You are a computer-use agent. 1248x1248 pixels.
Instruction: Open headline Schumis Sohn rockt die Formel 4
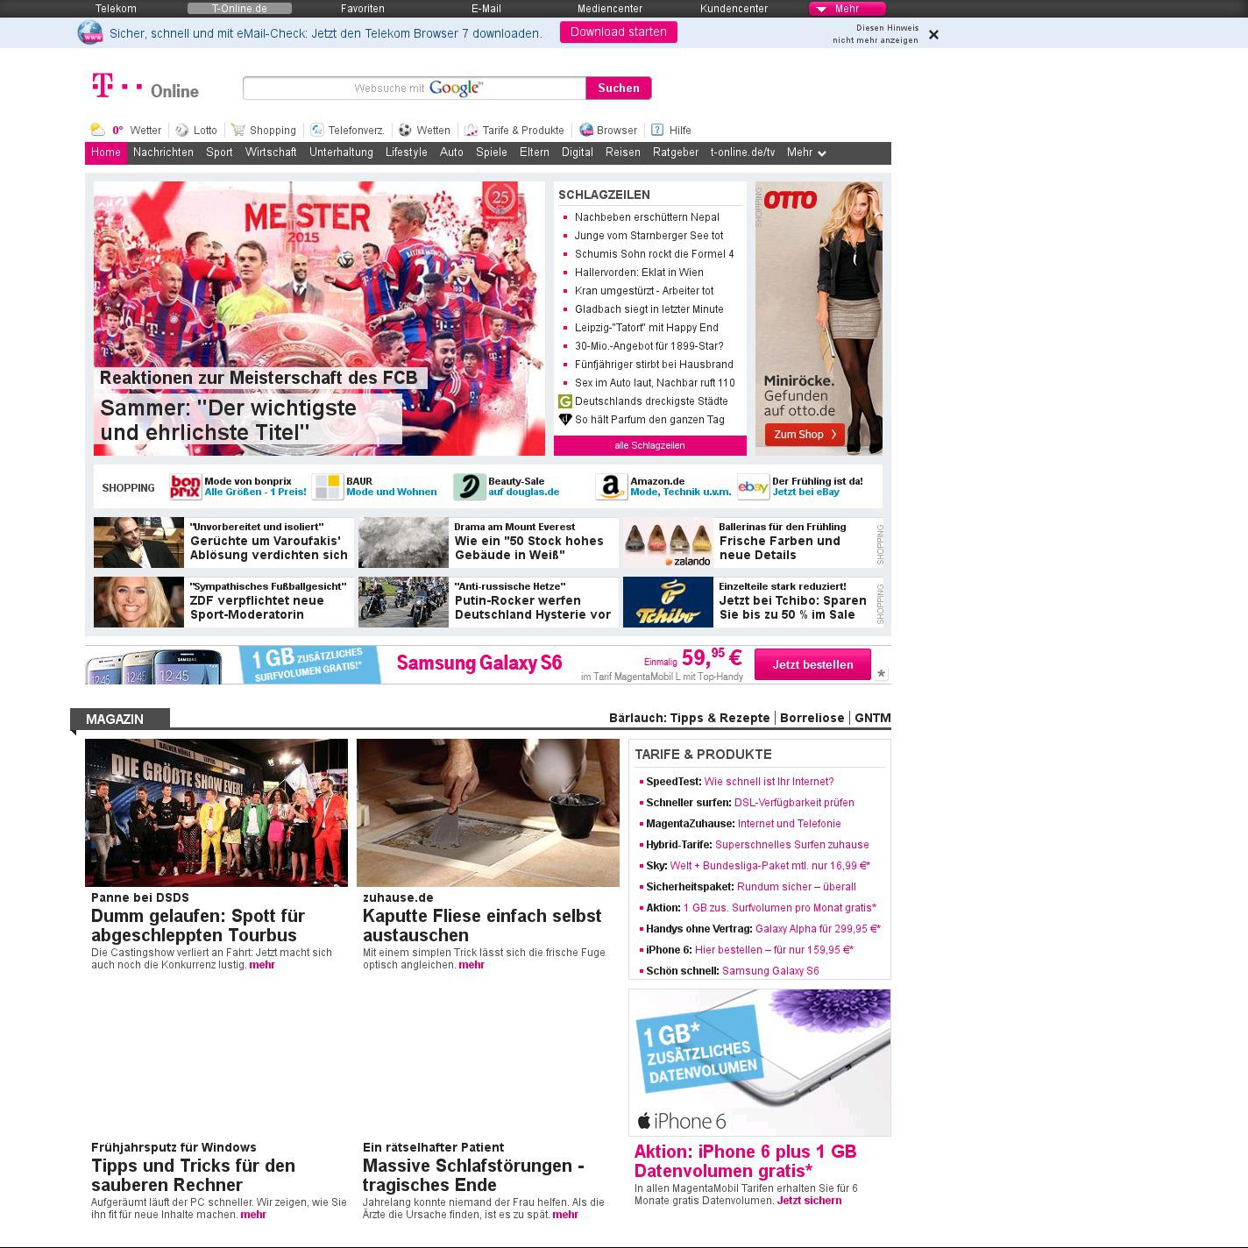tap(655, 254)
